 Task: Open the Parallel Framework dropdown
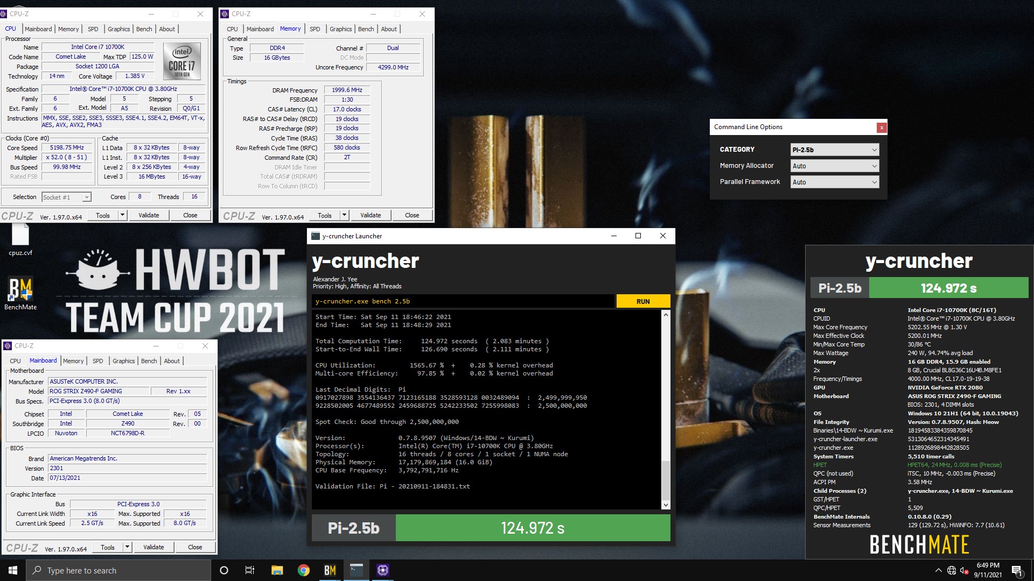(x=835, y=182)
